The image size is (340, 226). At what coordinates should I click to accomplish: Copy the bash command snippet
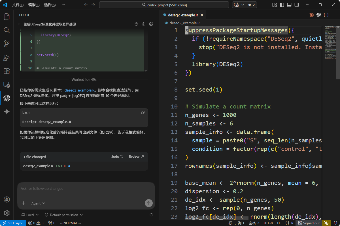click(x=143, y=112)
